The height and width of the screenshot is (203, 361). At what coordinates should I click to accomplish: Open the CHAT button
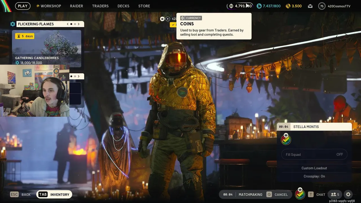click(321, 195)
